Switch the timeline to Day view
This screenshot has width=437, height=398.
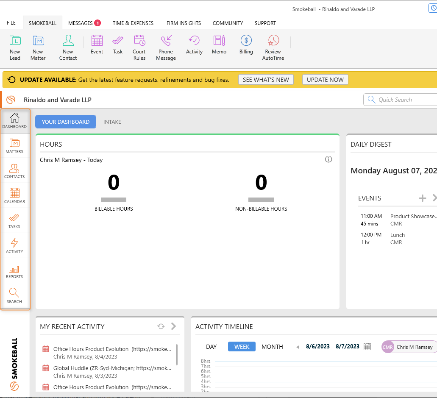(x=211, y=347)
